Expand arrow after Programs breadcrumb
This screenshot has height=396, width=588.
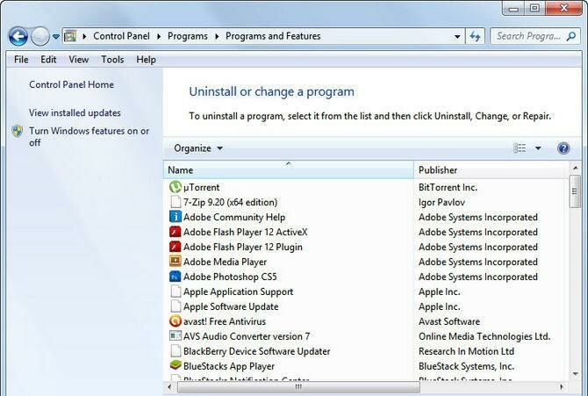coord(217,36)
